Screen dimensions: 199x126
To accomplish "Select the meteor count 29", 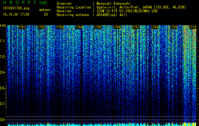I will [x=46, y=14].
